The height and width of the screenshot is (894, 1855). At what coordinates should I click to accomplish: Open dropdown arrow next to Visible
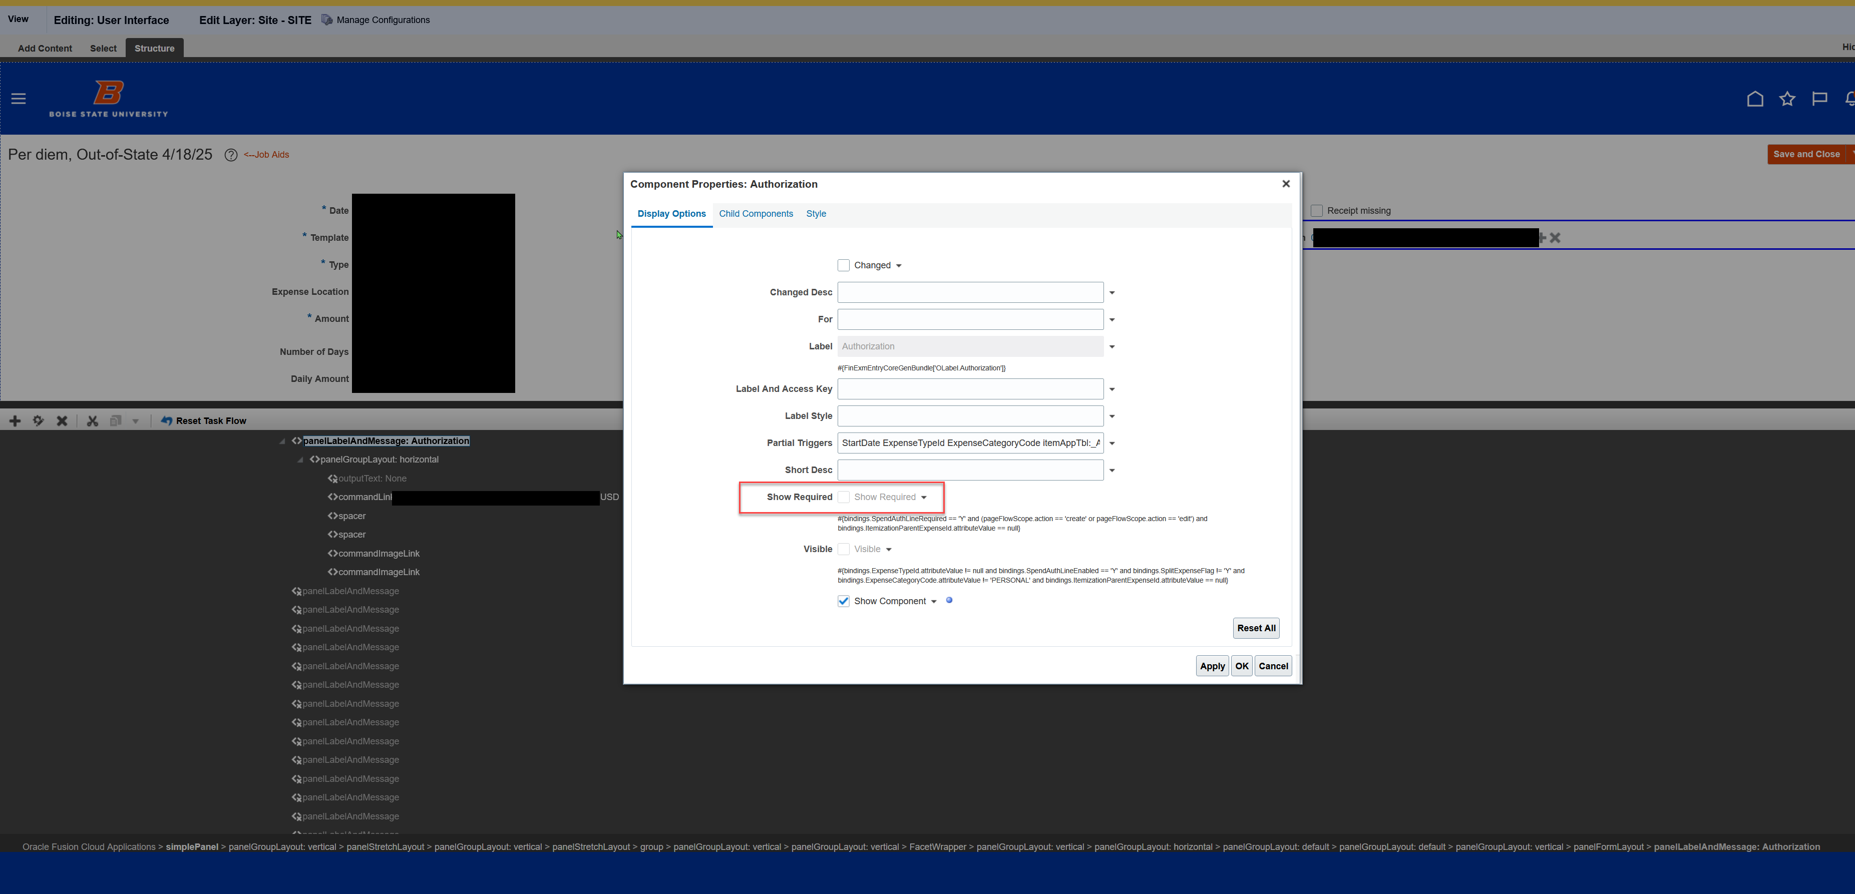coord(889,550)
